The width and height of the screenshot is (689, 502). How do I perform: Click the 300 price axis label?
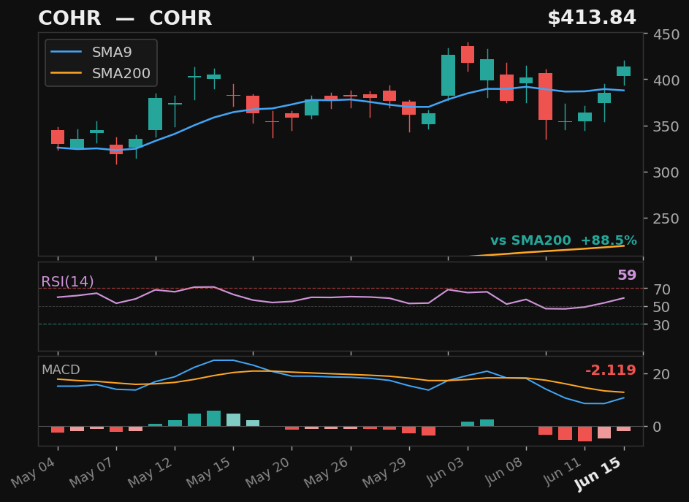(x=666, y=172)
